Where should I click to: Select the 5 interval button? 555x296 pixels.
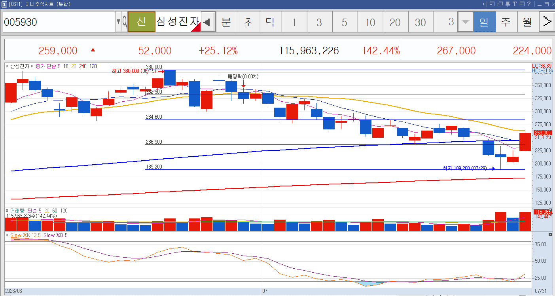click(345, 22)
